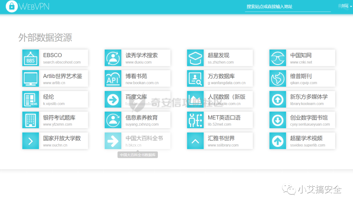Image resolution: width=353 pixels, height=205 pixels.
Task: Focus the site search address field
Action: pyautogui.click(x=288, y=7)
